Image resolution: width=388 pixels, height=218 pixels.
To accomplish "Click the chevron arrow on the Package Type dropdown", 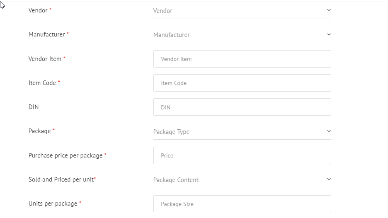I will pos(329,131).
